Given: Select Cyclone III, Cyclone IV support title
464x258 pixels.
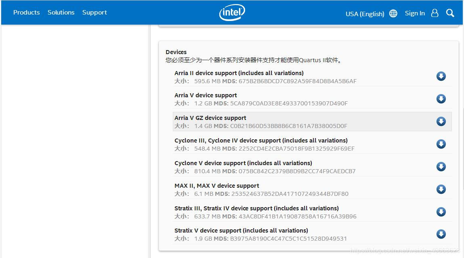Looking at the screenshot, I should tap(261, 141).
